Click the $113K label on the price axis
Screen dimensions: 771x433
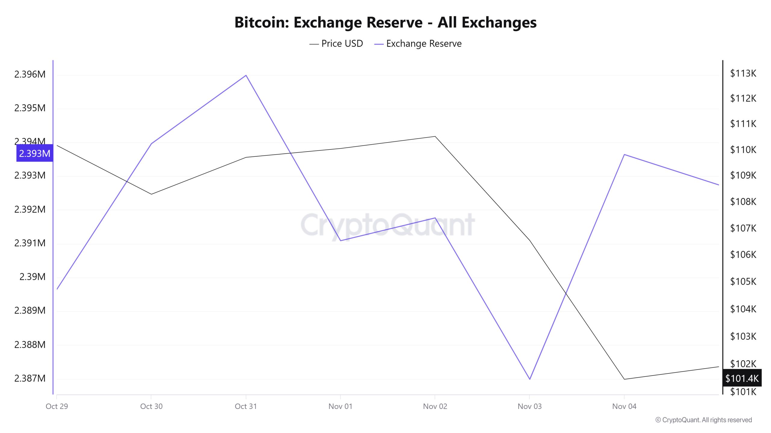pyautogui.click(x=743, y=73)
